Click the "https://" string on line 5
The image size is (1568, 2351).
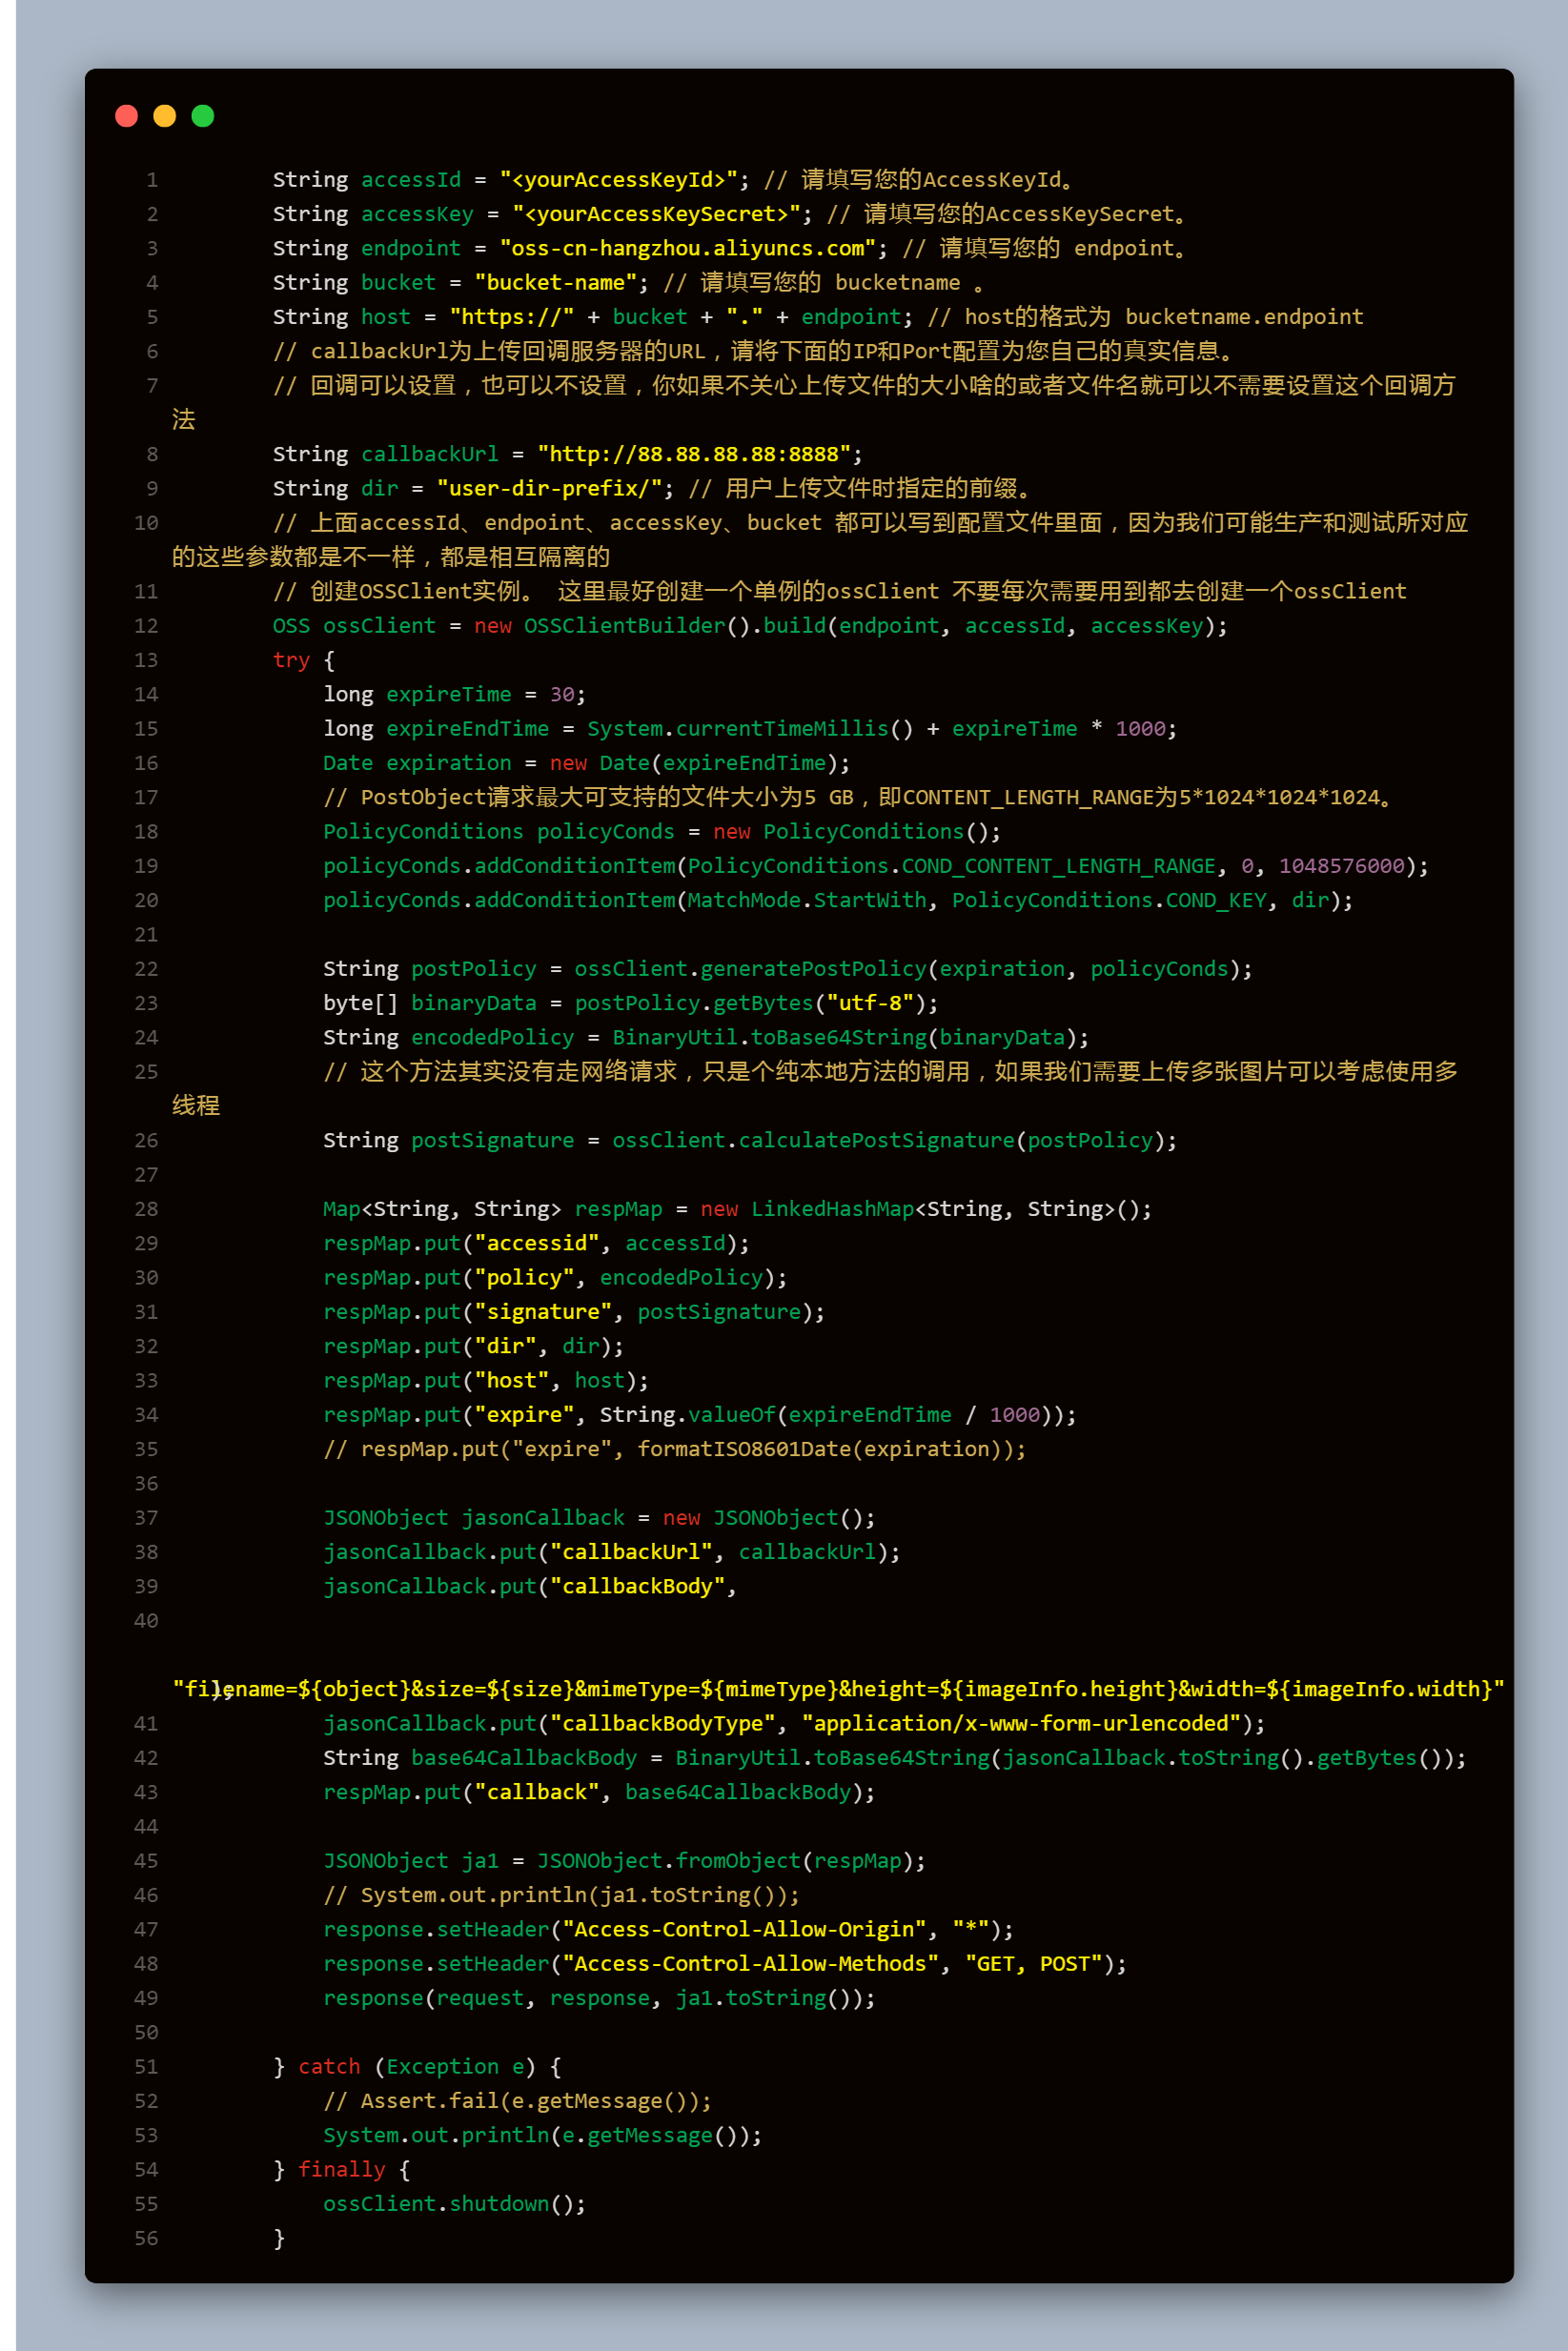[511, 316]
